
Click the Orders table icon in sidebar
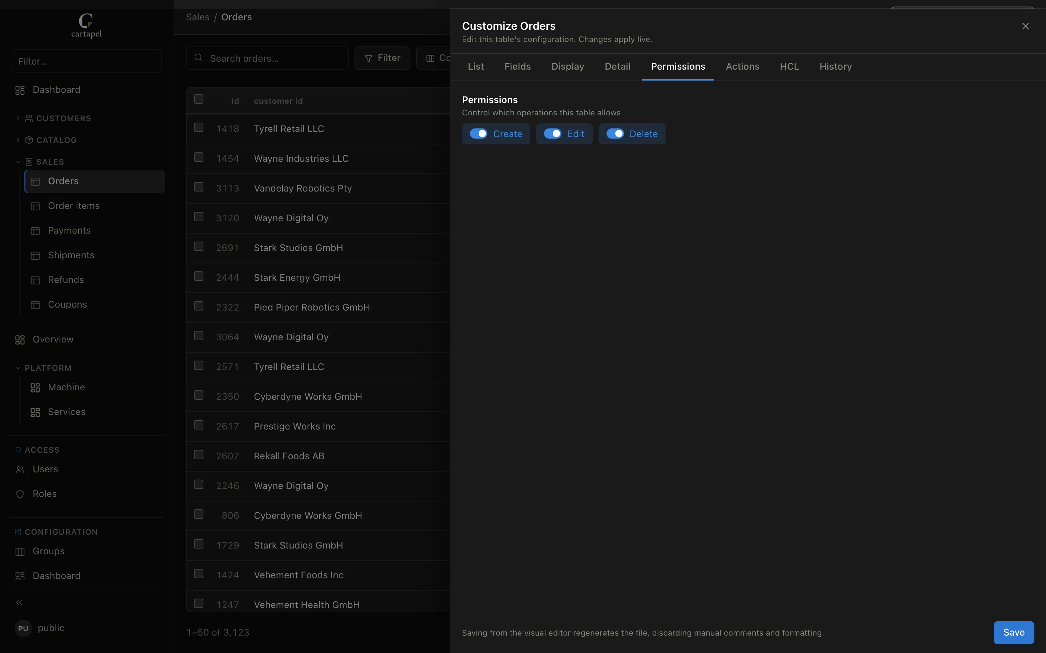36,182
